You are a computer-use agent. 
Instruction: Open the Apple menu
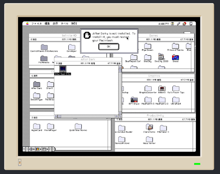click(27, 24)
